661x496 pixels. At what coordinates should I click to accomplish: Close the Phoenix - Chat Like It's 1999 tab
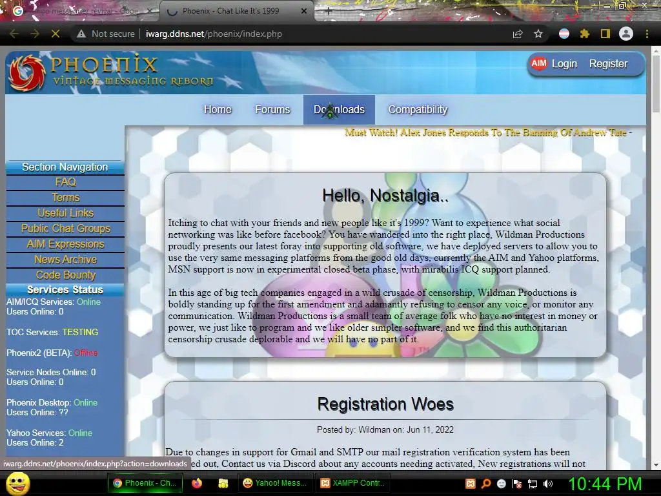coord(304,11)
